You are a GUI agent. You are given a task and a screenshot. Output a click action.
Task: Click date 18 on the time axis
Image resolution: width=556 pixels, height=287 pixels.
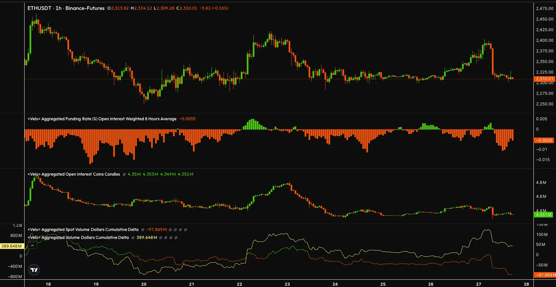(48, 284)
